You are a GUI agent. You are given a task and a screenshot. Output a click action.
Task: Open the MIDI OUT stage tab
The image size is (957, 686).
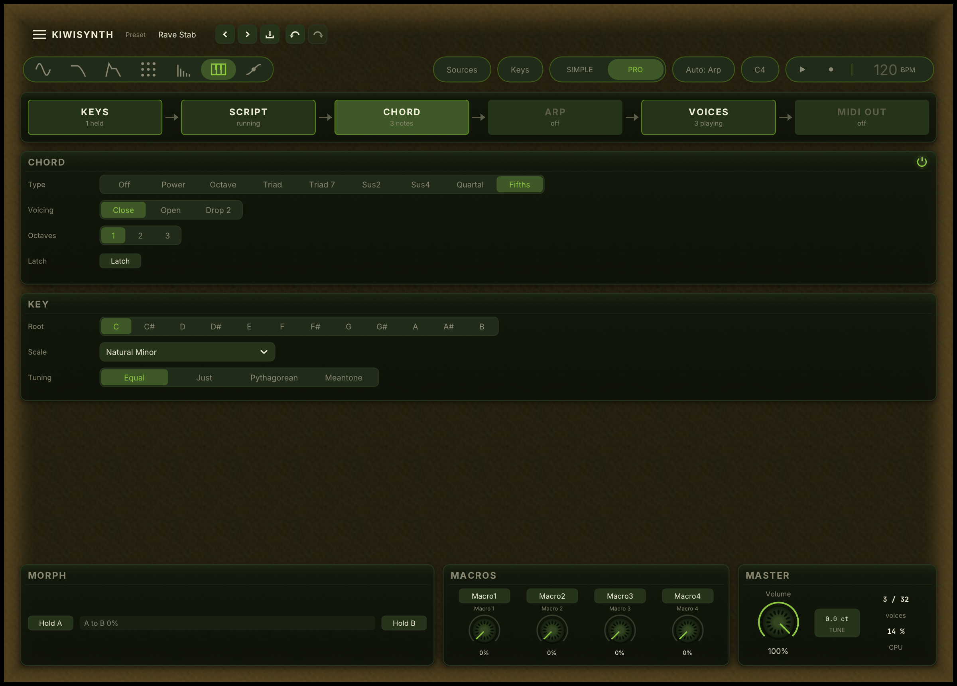[862, 117]
